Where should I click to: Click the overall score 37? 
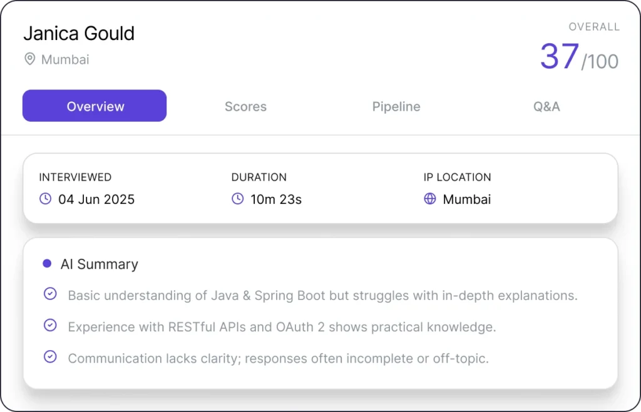pyautogui.click(x=560, y=56)
